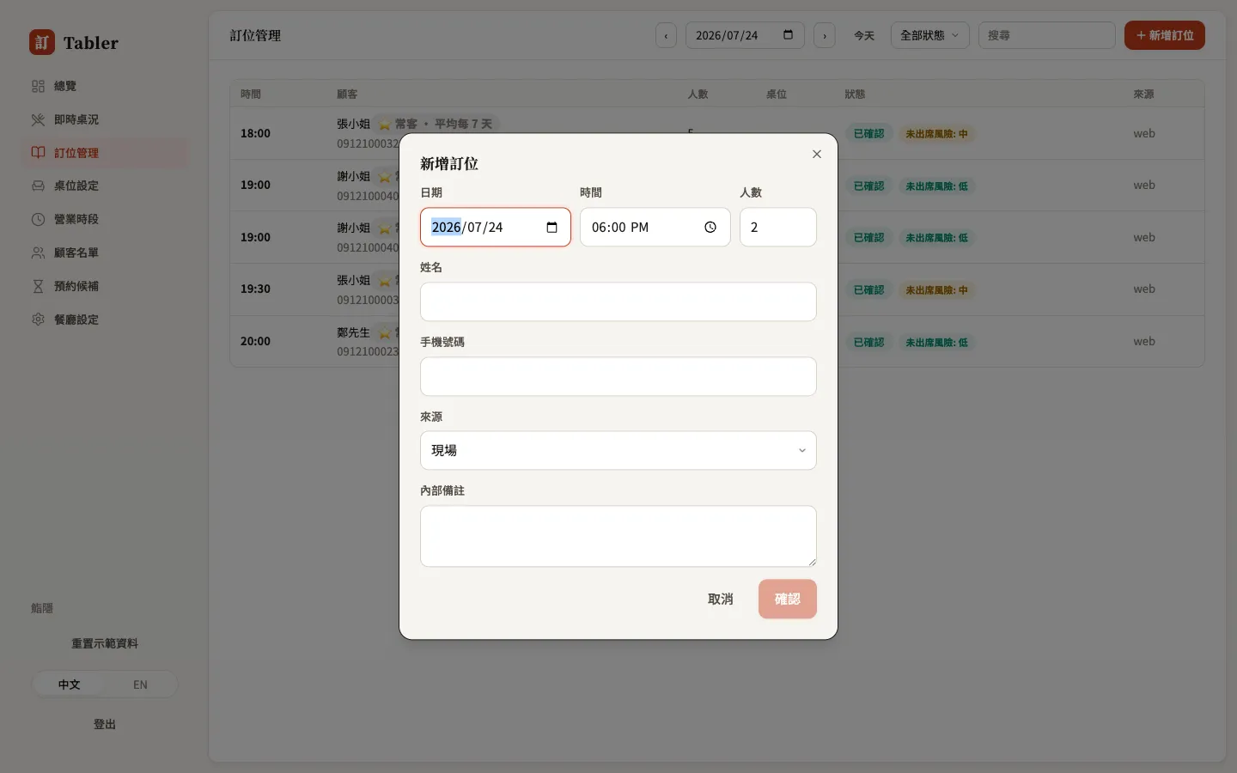Open the 全部狀態 status dropdown
Image resolution: width=1237 pixels, height=773 pixels.
(929, 35)
